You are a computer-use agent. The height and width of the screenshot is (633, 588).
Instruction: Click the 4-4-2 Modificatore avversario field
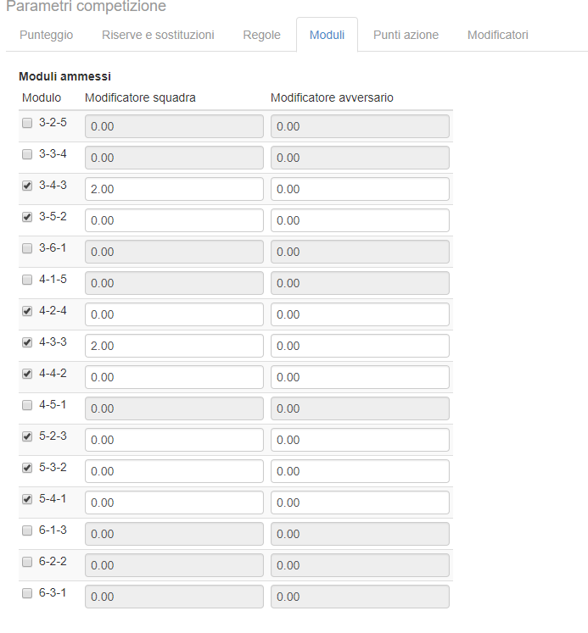[x=360, y=377]
